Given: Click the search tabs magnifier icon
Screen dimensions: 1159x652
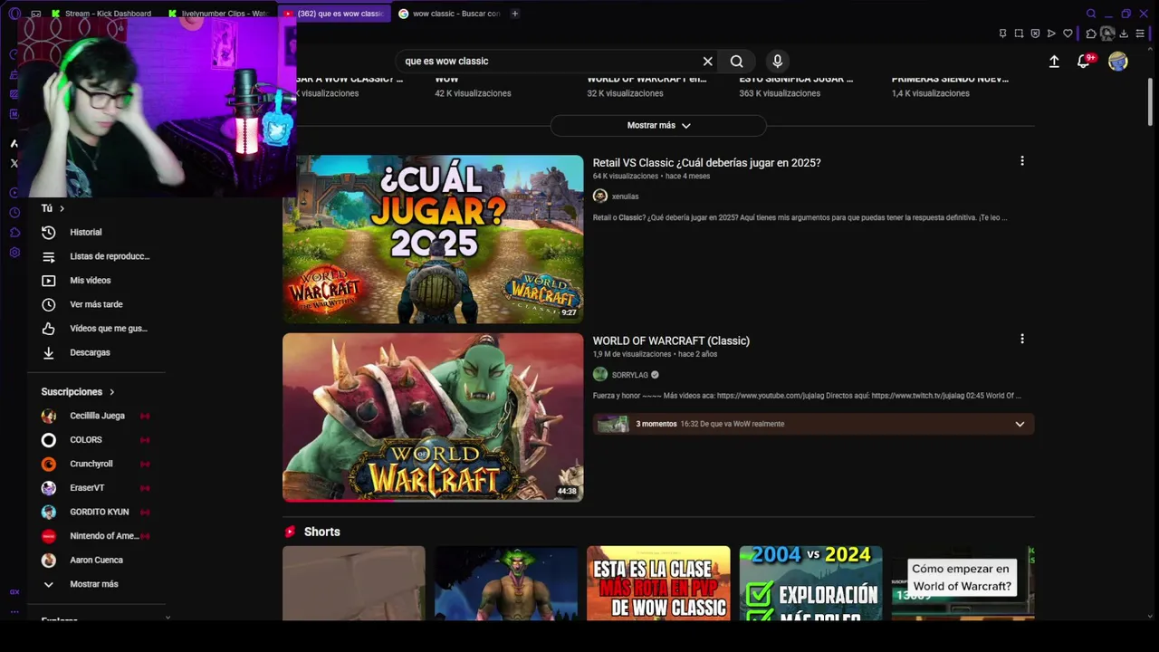Looking at the screenshot, I should 1091,14.
